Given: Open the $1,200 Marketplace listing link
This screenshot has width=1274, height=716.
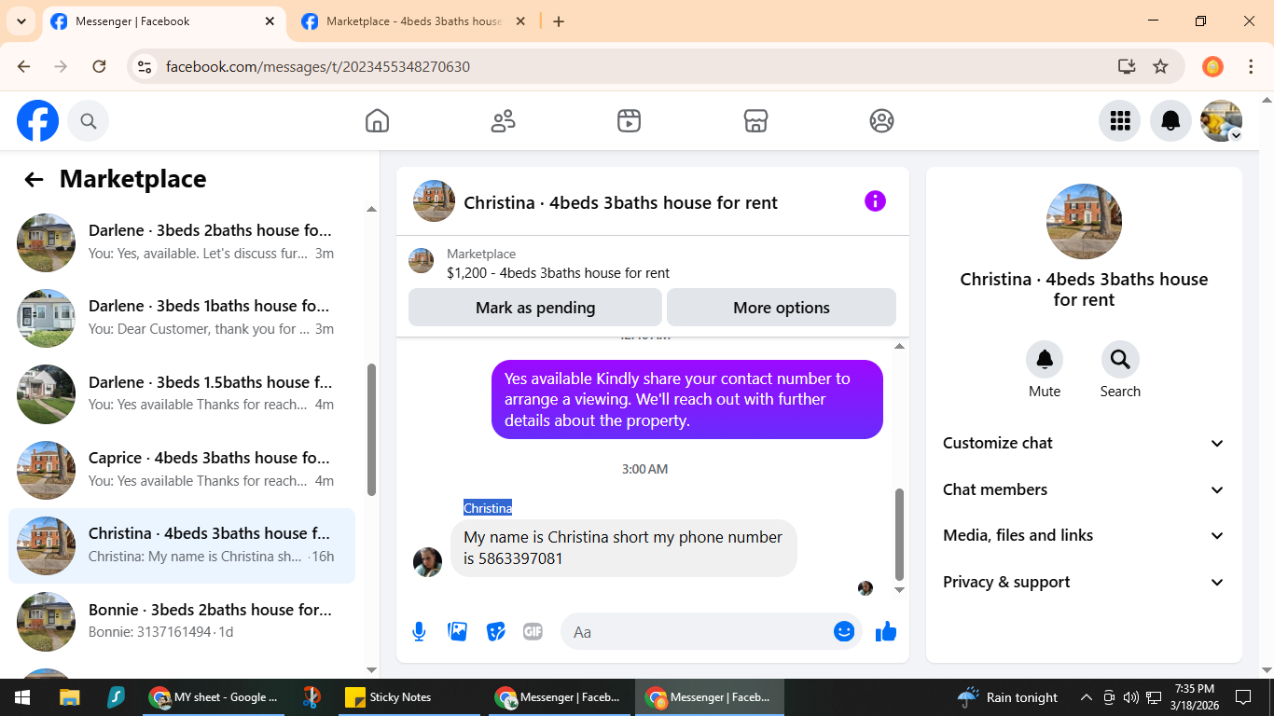Looking at the screenshot, I should coord(558,273).
